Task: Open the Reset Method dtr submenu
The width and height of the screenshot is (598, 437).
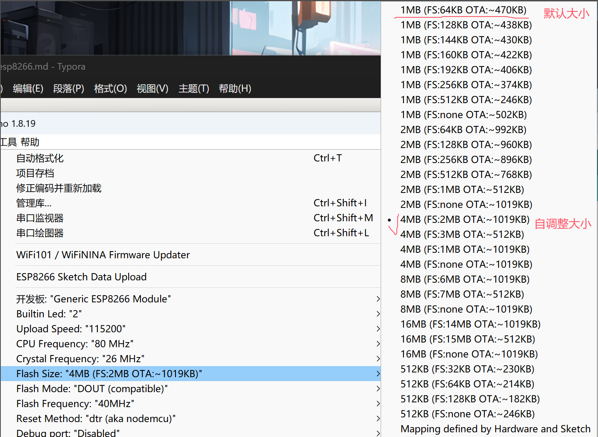Action: 191,418
